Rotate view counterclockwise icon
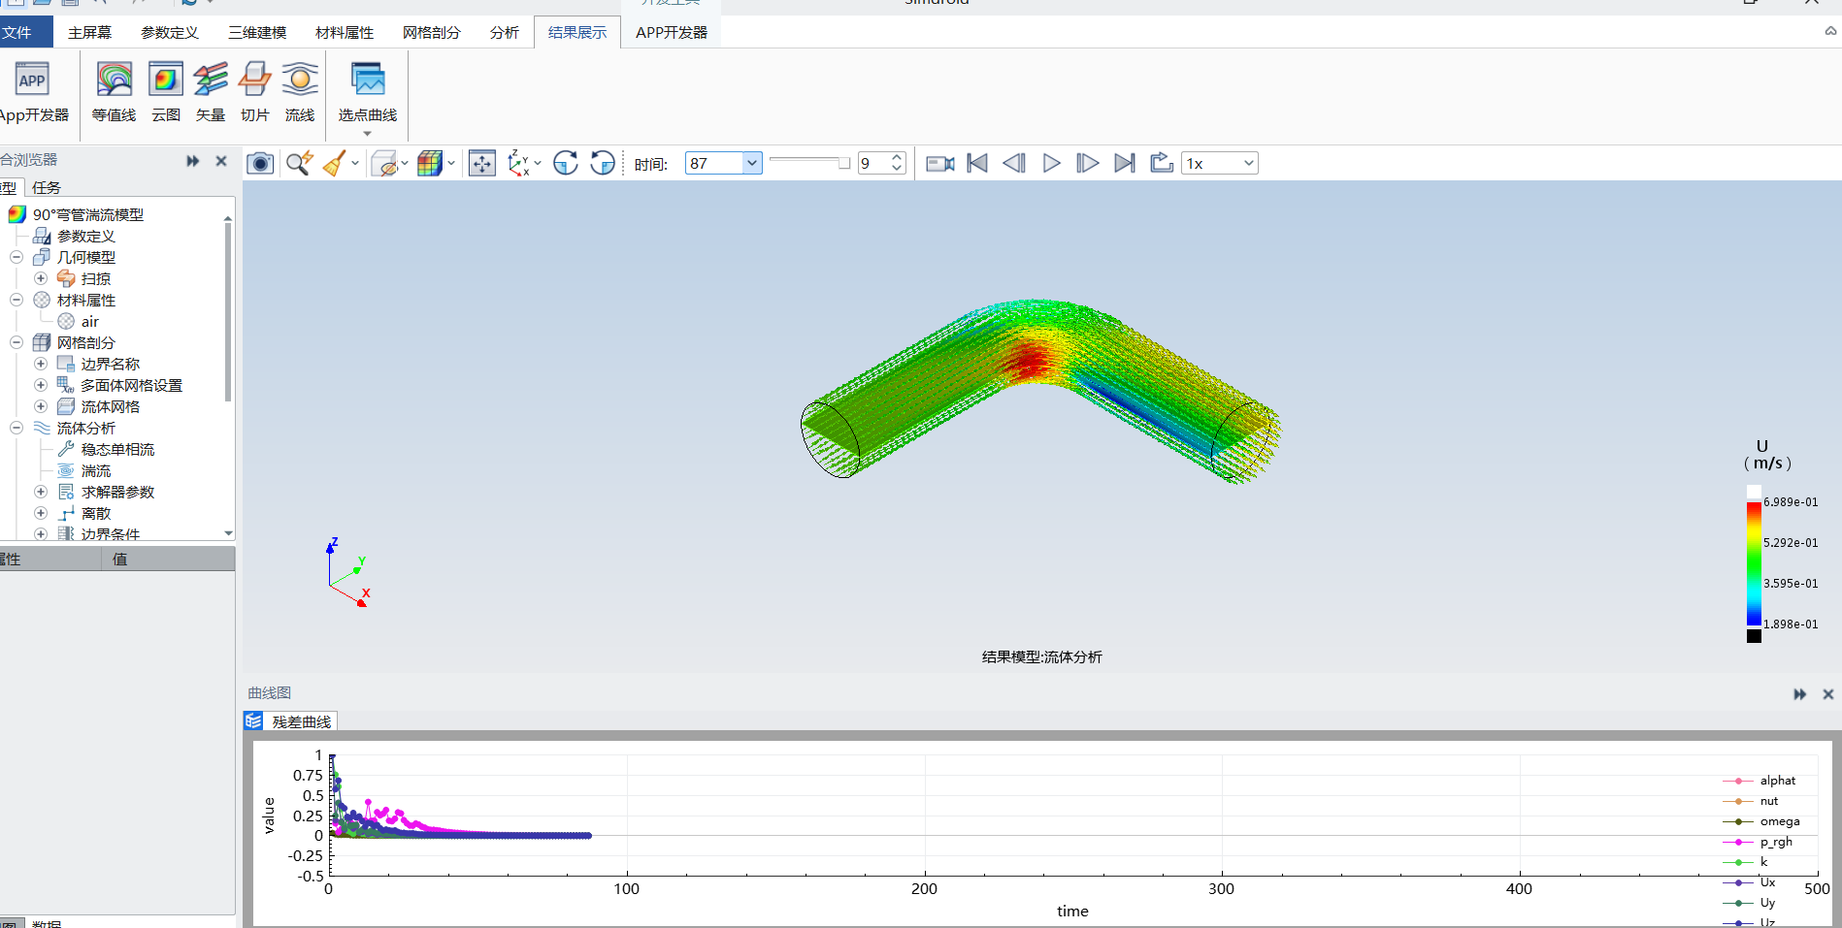 603,163
